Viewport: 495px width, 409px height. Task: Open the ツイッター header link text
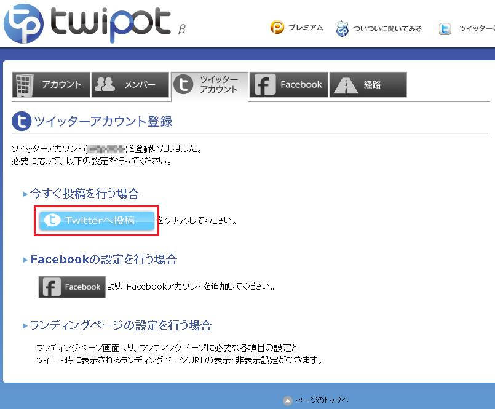pos(477,29)
